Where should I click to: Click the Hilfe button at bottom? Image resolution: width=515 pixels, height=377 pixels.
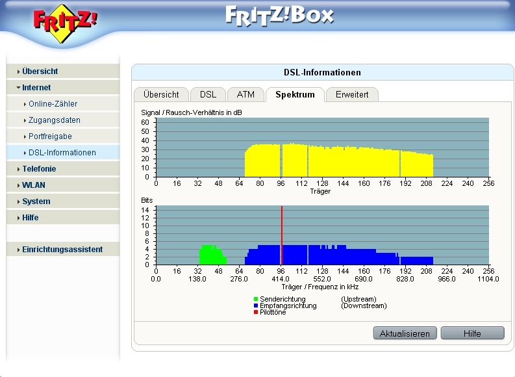pos(472,333)
